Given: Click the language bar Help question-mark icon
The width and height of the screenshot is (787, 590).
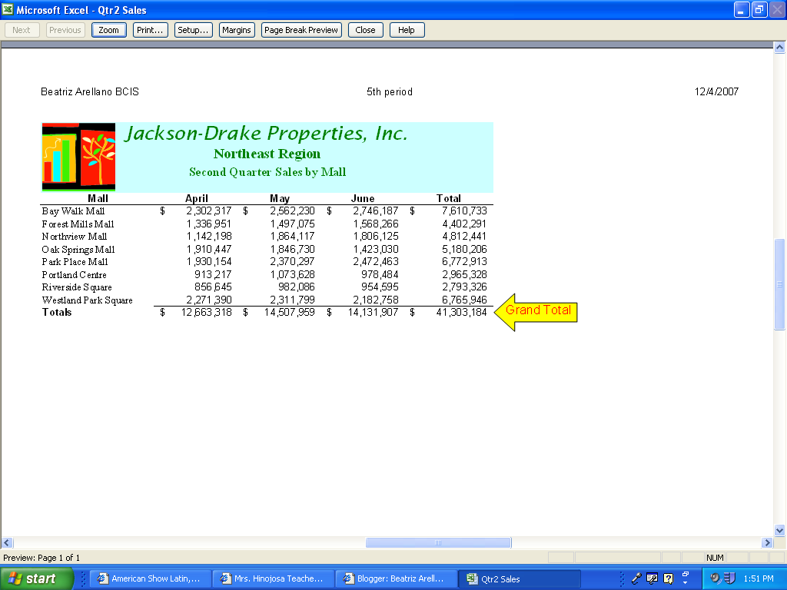Looking at the screenshot, I should [668, 578].
